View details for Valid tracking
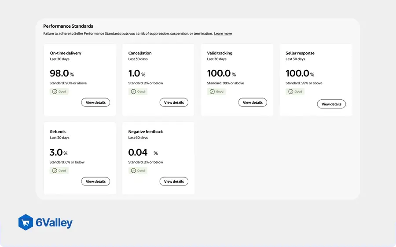 [x=253, y=102]
